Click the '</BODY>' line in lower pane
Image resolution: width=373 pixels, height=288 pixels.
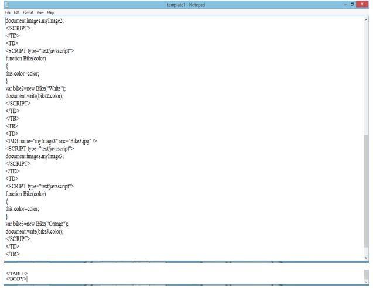click(16, 279)
